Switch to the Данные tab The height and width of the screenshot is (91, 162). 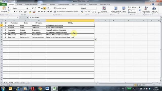(x=52, y=4)
